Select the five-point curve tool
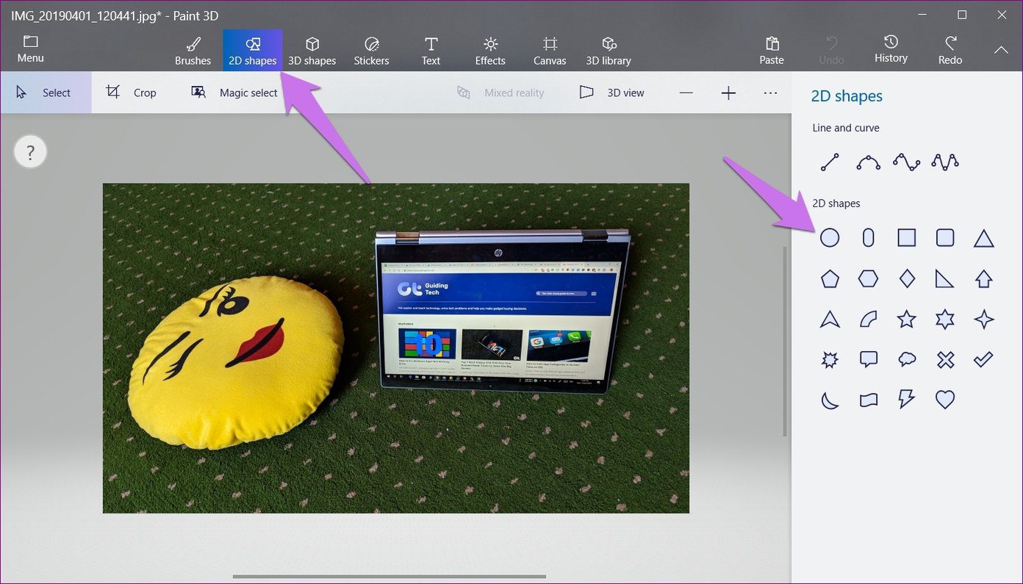 945,162
